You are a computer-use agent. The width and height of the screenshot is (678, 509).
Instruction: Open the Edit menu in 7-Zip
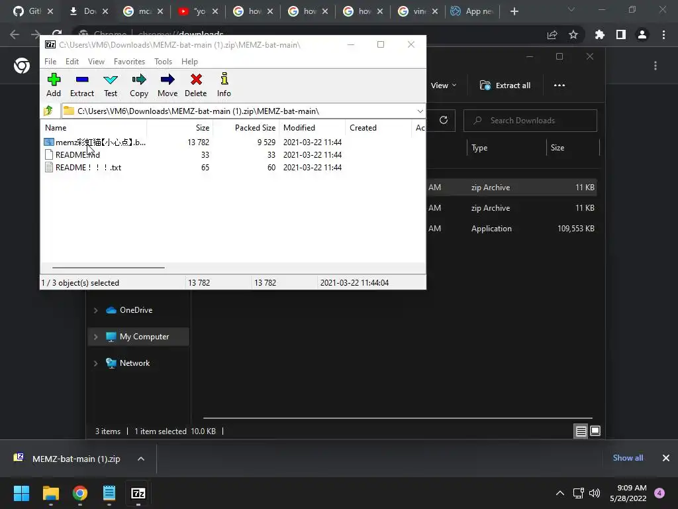(x=72, y=62)
